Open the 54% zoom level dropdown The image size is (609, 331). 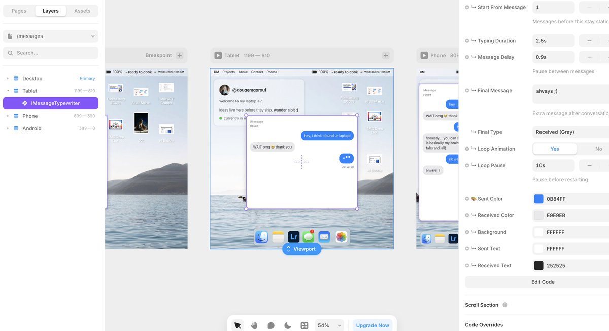[x=329, y=325]
